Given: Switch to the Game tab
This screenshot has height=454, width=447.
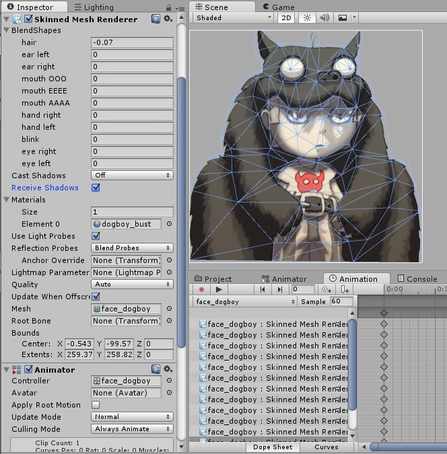Looking at the screenshot, I should click(x=279, y=7).
